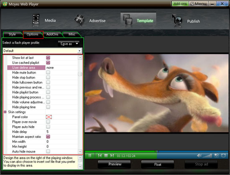Enable Hide fullscreen button
The image size is (230, 175).
click(x=48, y=82)
